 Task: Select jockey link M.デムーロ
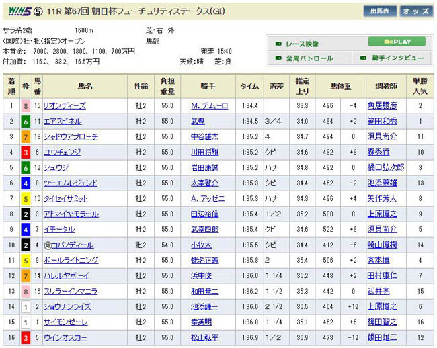[210, 105]
